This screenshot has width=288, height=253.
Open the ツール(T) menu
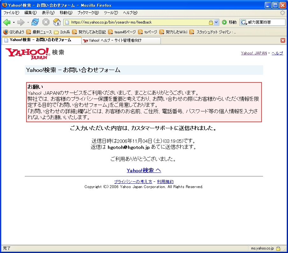point(111,13)
